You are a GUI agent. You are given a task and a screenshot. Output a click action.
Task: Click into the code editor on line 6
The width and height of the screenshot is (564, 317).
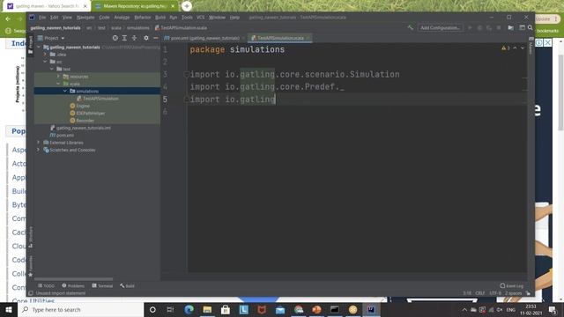point(356,112)
